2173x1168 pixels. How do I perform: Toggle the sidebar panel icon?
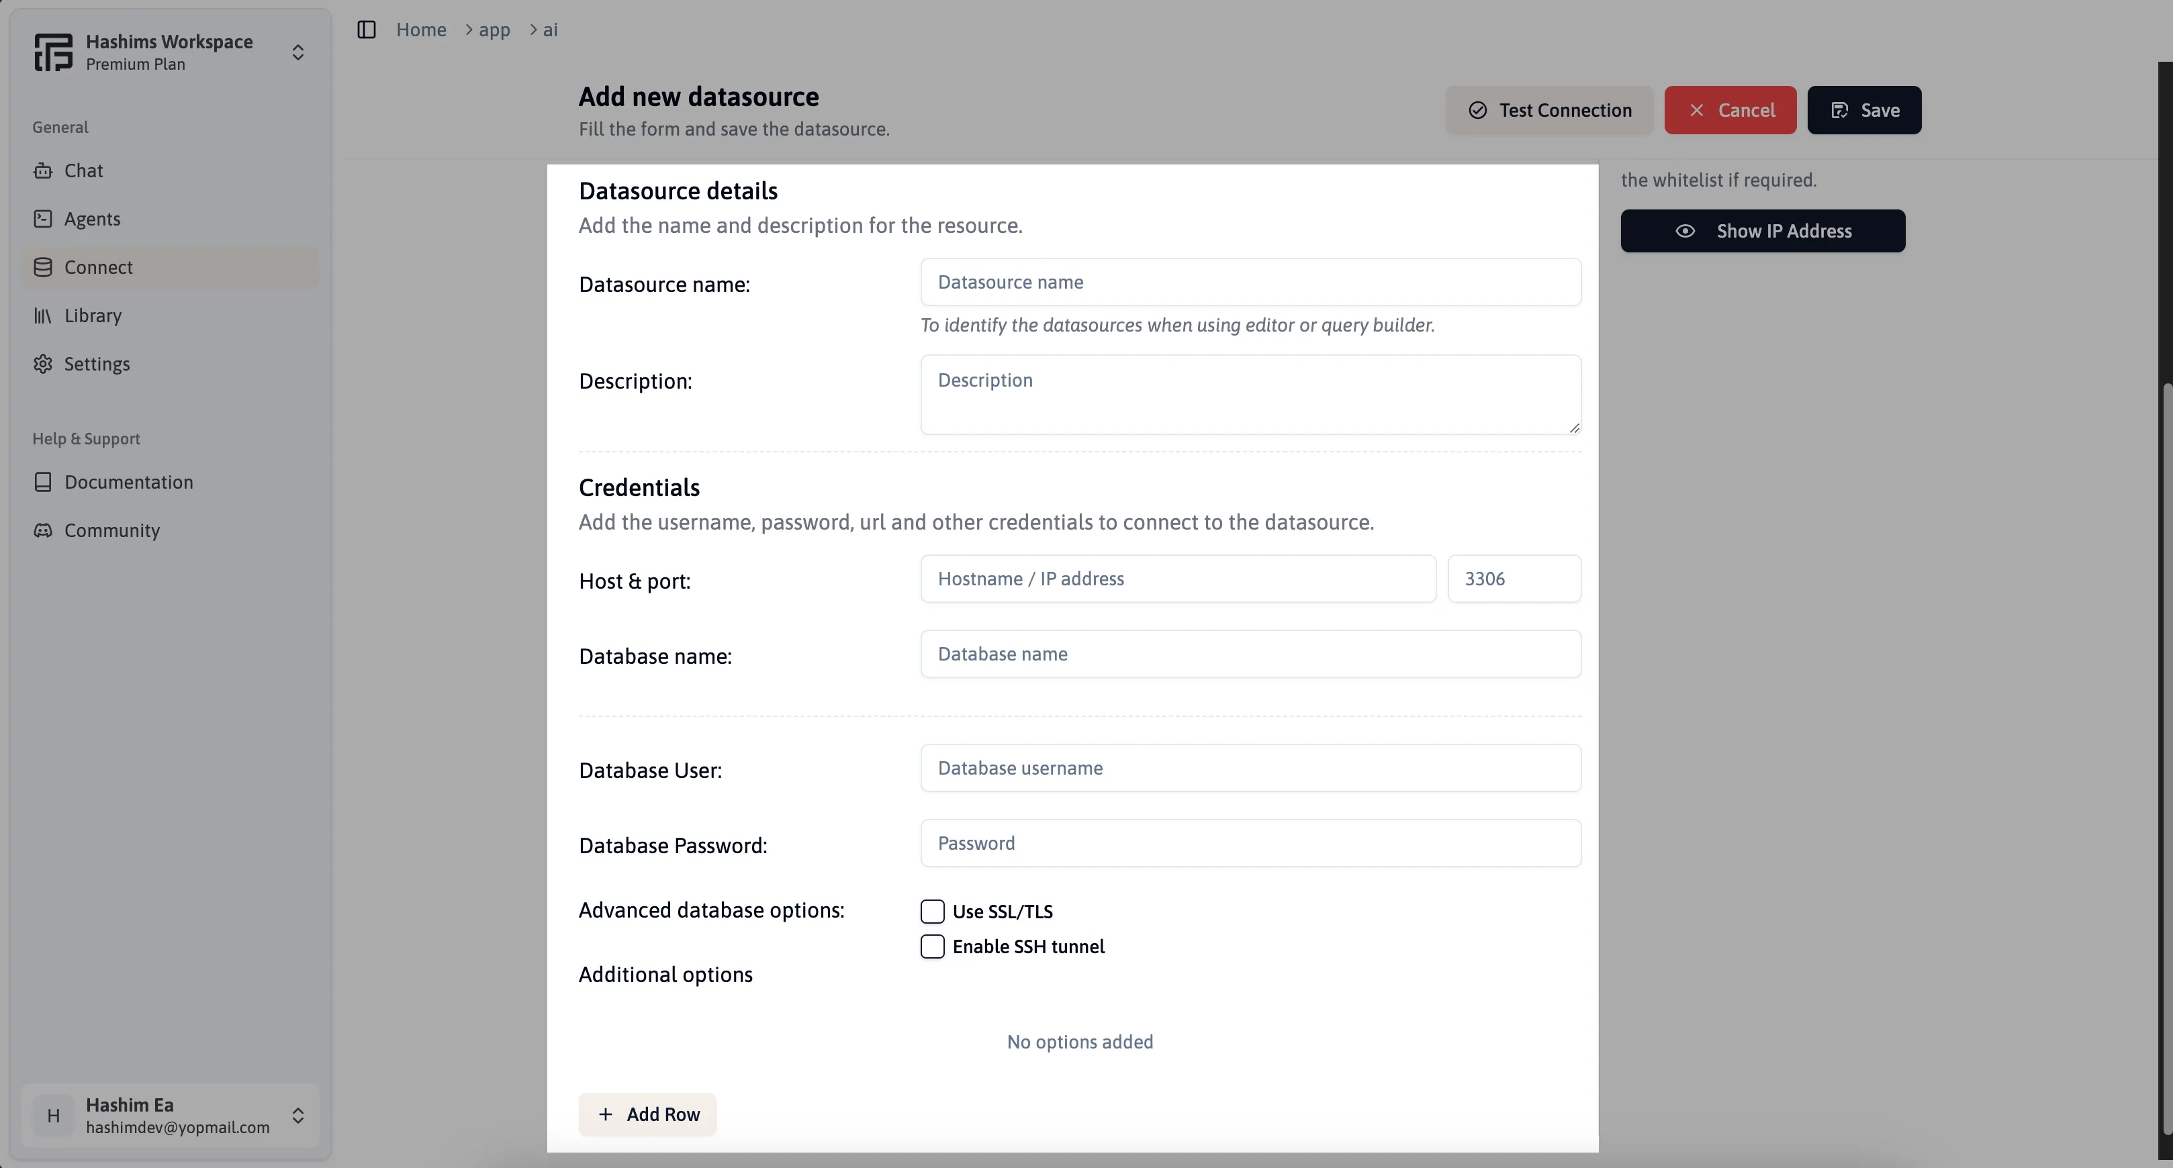[366, 30]
